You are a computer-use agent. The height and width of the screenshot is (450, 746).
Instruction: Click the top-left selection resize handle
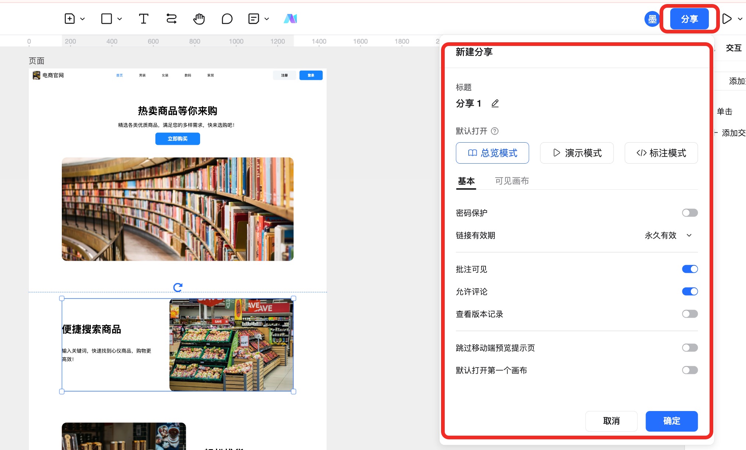(62, 299)
